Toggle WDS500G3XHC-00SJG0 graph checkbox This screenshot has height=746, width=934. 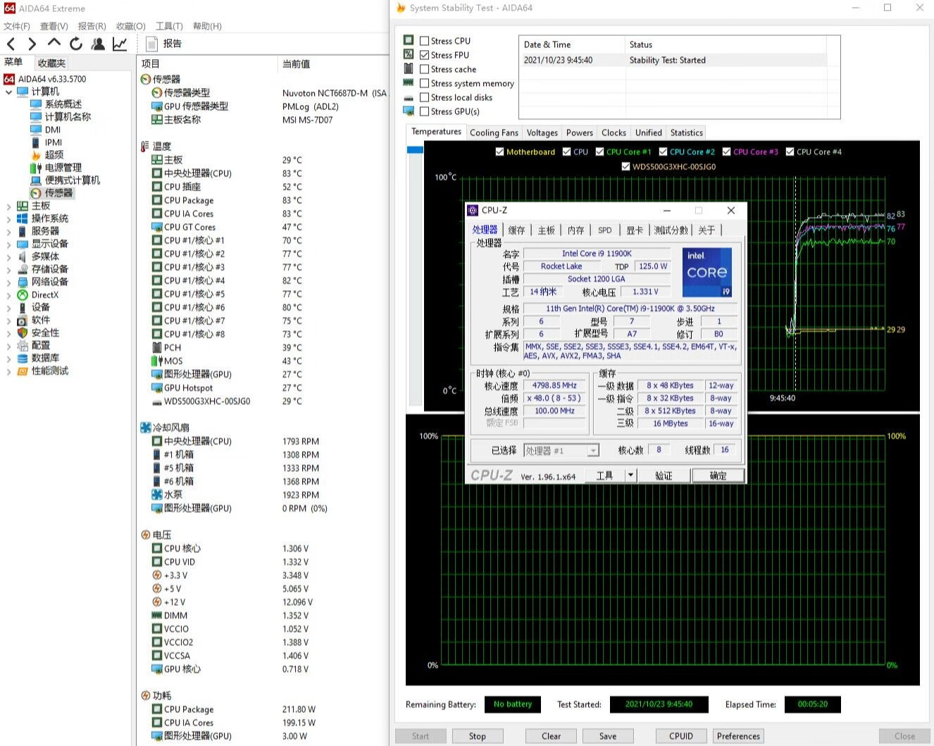pyautogui.click(x=625, y=167)
